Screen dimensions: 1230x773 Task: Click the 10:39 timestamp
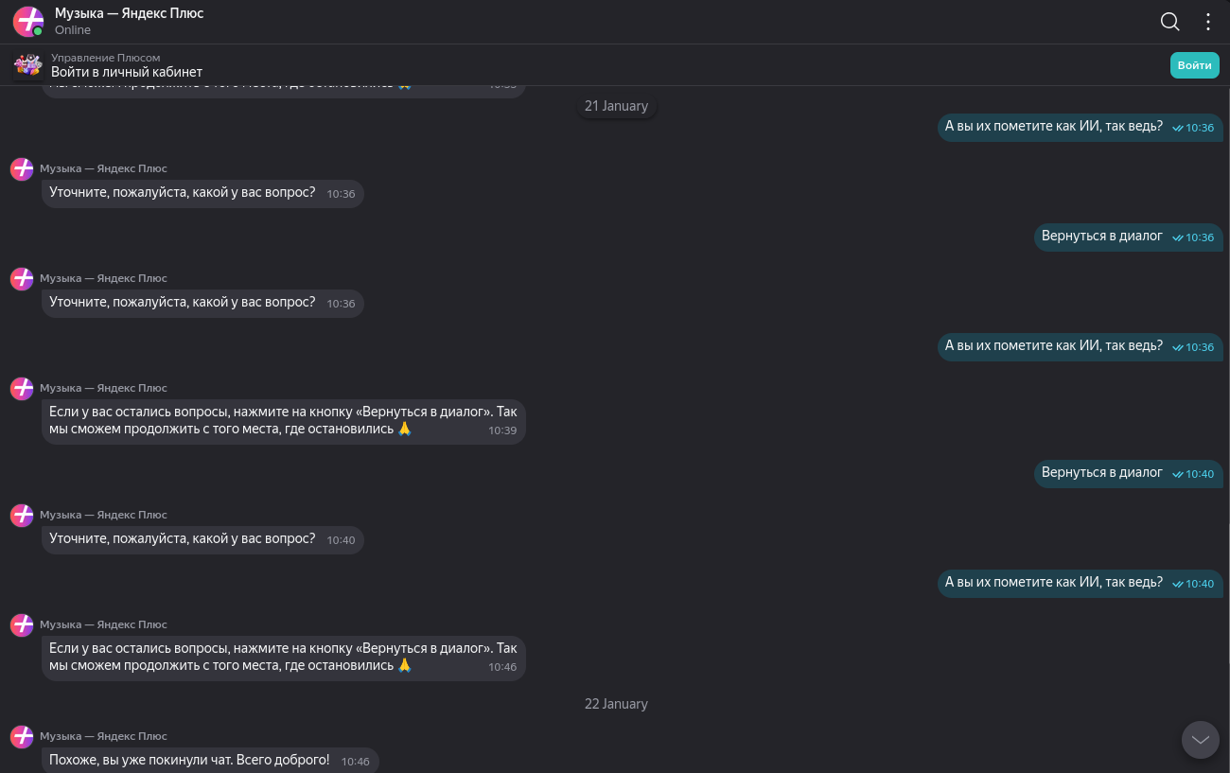[502, 430]
